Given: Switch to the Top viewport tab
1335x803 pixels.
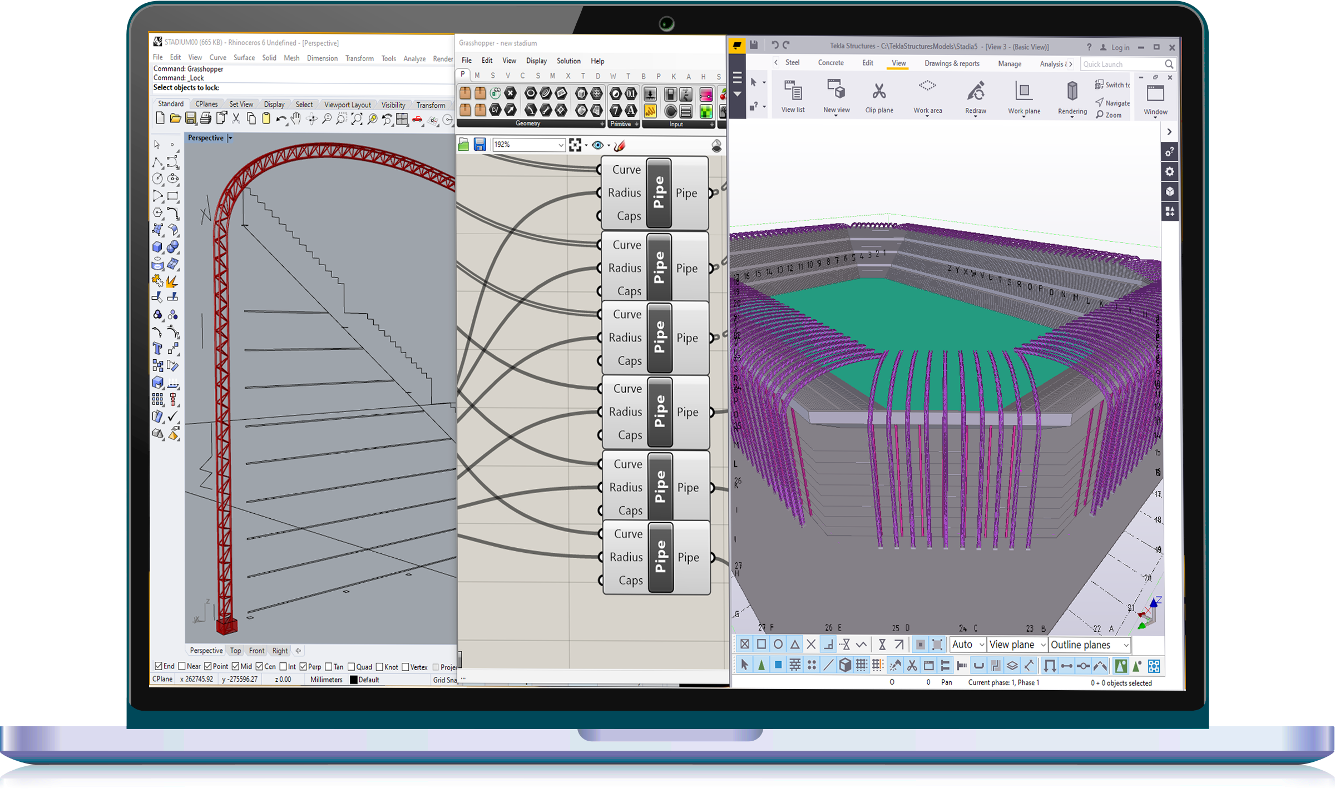Looking at the screenshot, I should pos(236,651).
